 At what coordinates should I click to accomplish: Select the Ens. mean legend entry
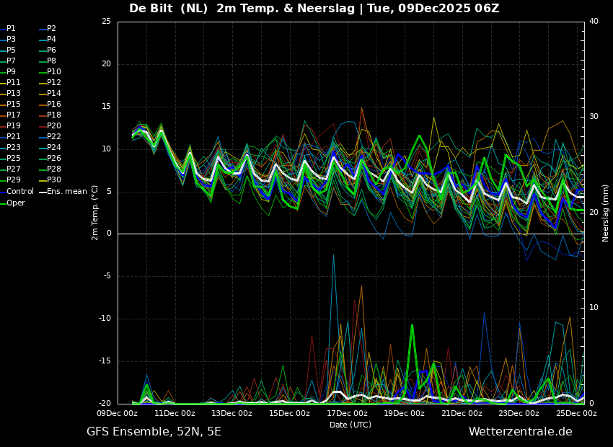[63, 192]
